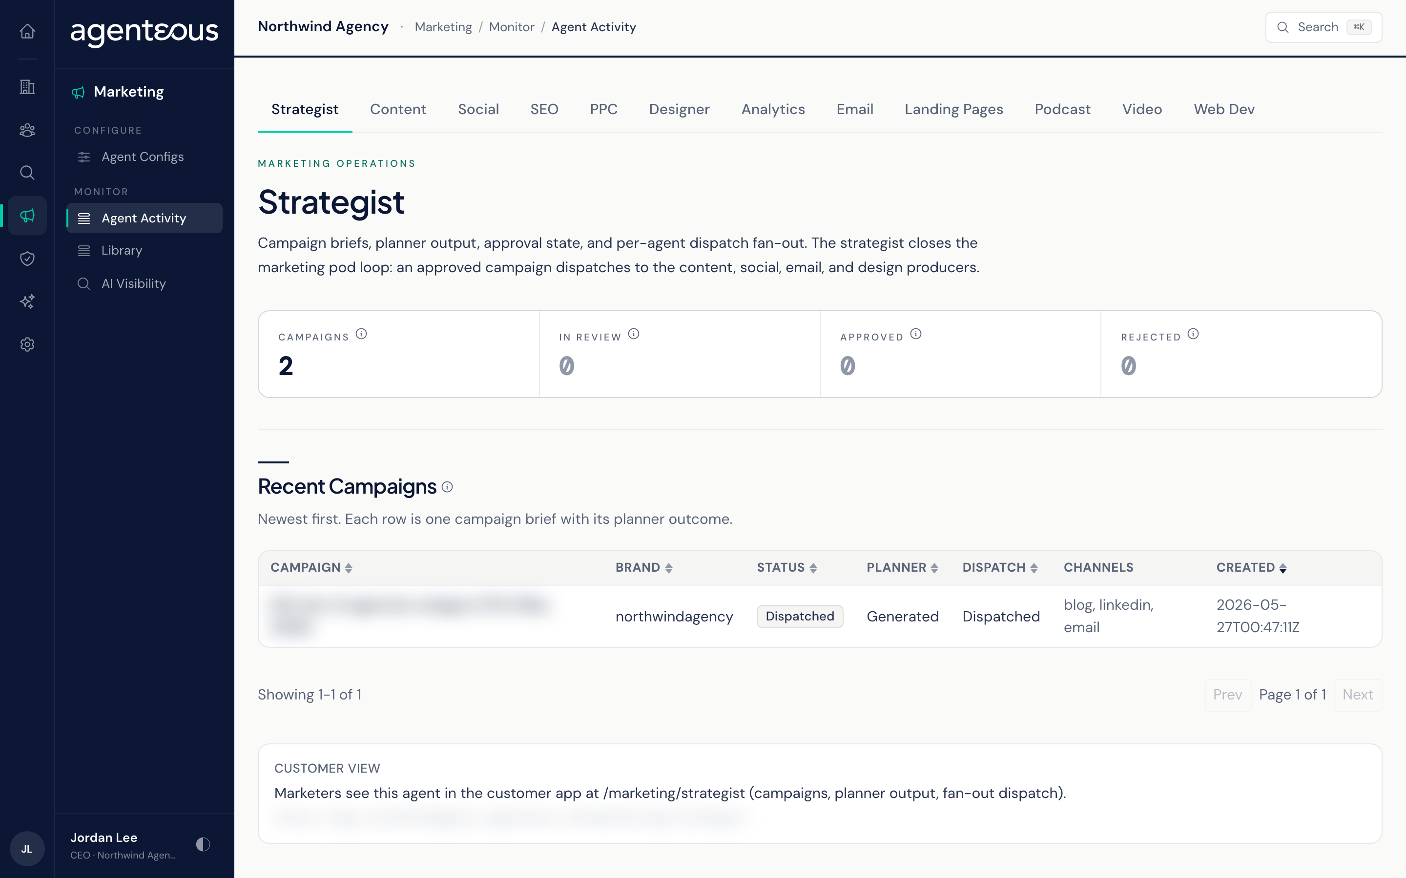Open the shield check icon

pyautogui.click(x=27, y=259)
